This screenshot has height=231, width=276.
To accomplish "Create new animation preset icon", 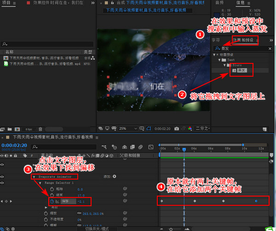I will click(264, 130).
